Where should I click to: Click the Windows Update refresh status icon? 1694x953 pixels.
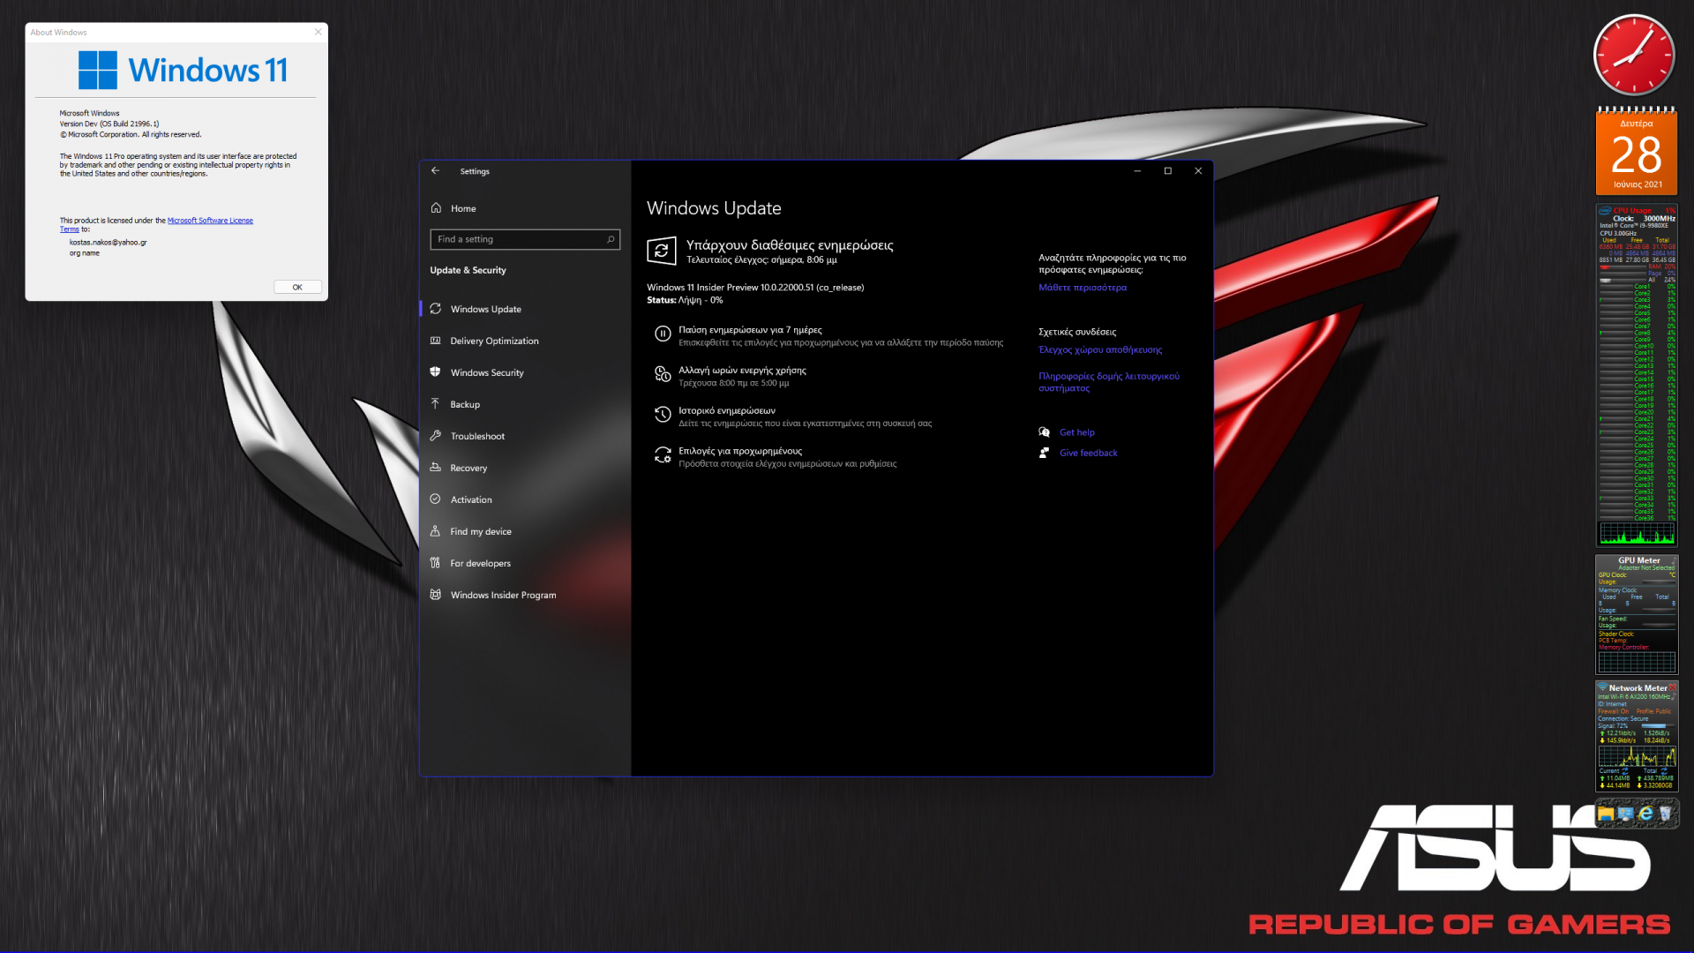pos(662,251)
